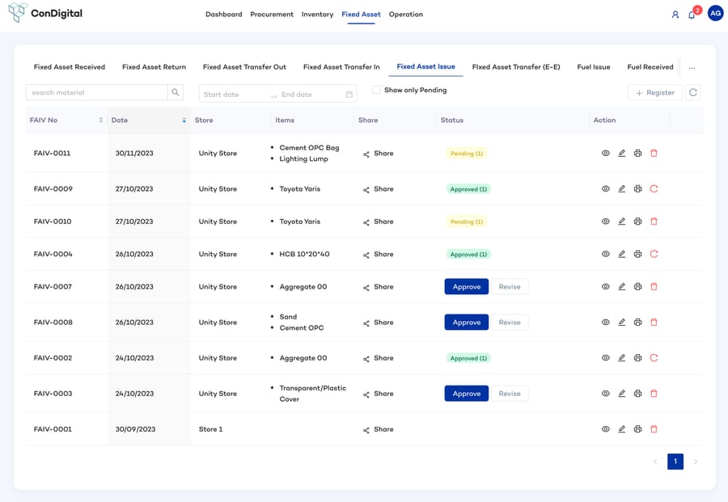
Task: Click the search magnifier icon
Action: coord(176,92)
